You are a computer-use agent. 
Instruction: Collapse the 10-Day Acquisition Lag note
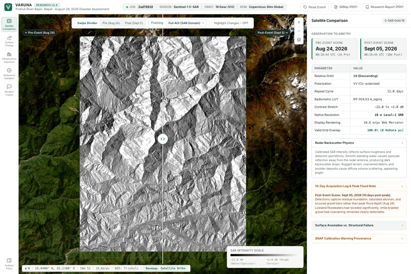click(359, 186)
